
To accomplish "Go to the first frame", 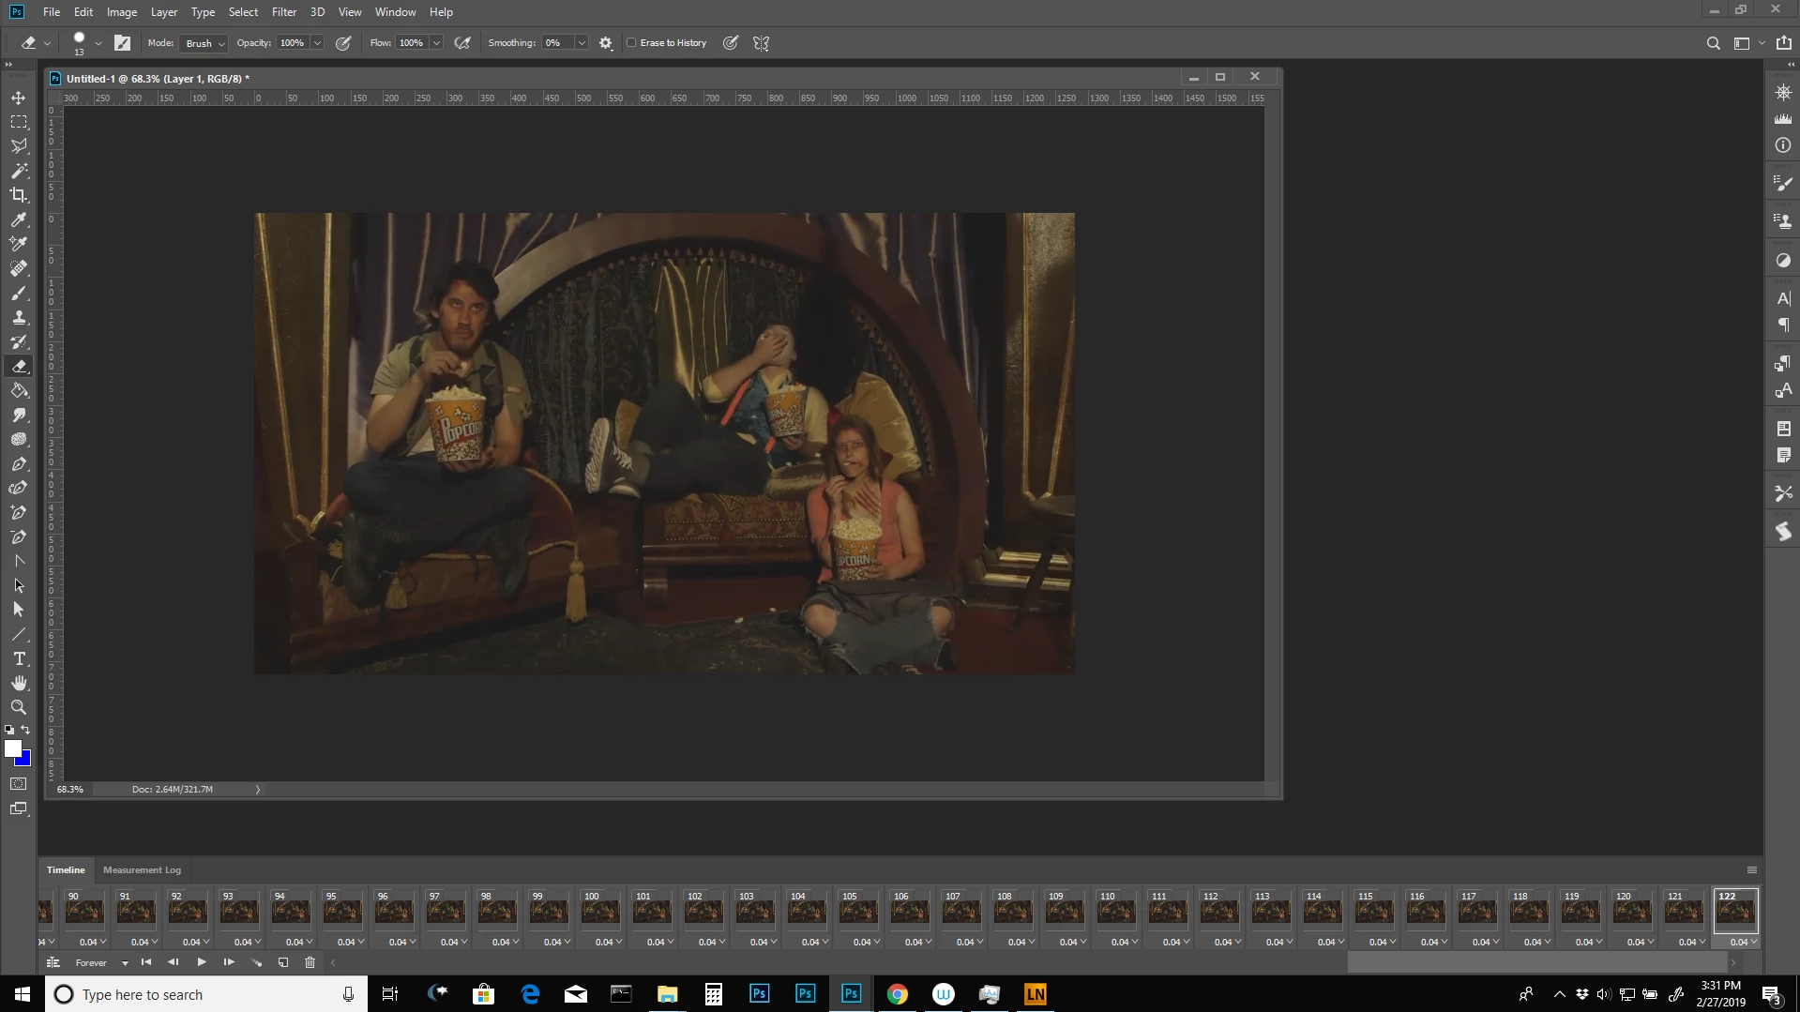I will (146, 962).
